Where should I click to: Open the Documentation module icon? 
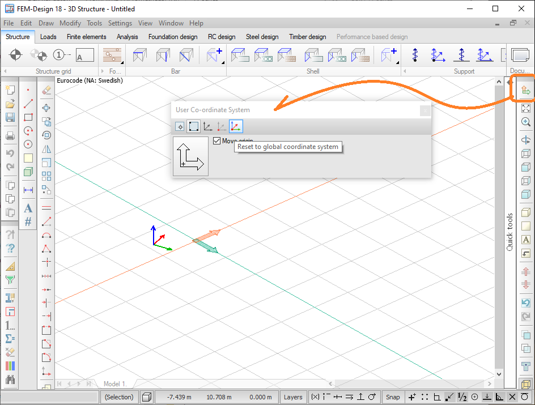pyautogui.click(x=520, y=55)
